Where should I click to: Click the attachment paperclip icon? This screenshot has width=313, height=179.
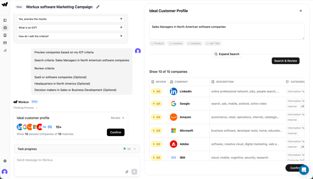[x=127, y=172]
